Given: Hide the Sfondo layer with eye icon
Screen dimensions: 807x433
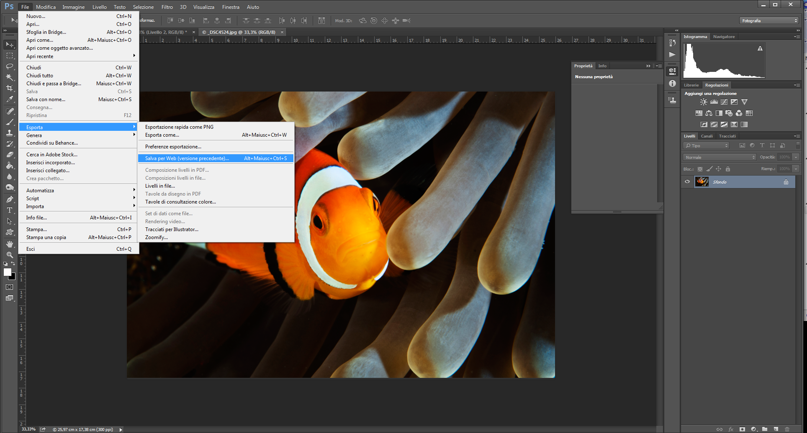Looking at the screenshot, I should [x=687, y=182].
